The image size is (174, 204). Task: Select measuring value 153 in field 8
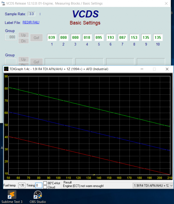[x=134, y=38]
